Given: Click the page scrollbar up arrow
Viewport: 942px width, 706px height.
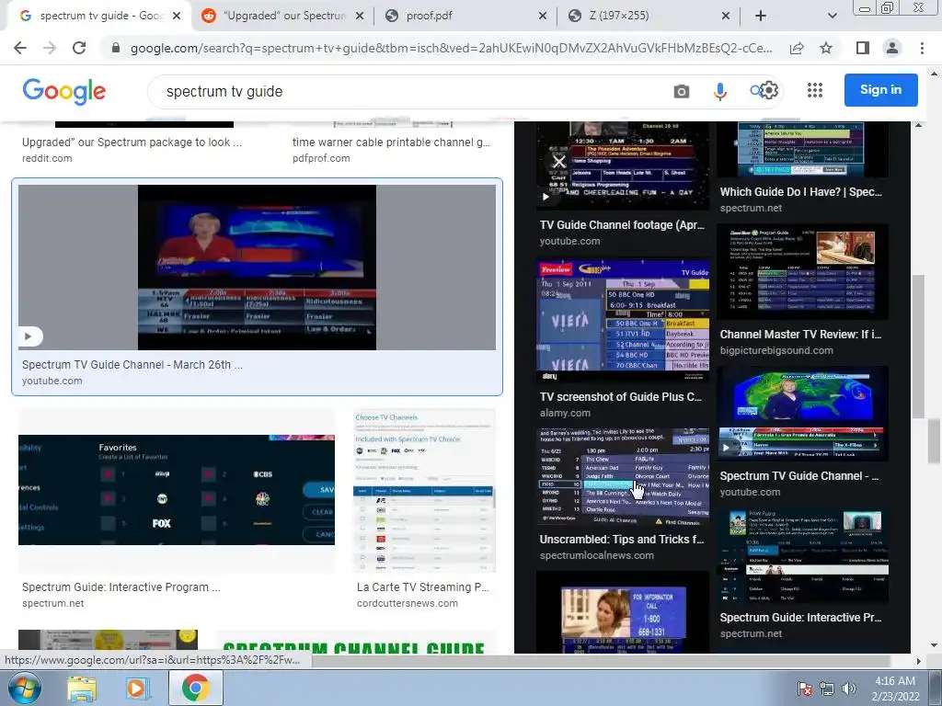Looking at the screenshot, I should (x=934, y=74).
